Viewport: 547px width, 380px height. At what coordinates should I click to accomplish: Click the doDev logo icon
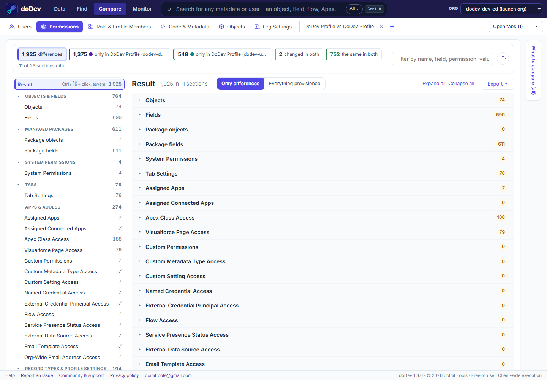pyautogui.click(x=12, y=9)
